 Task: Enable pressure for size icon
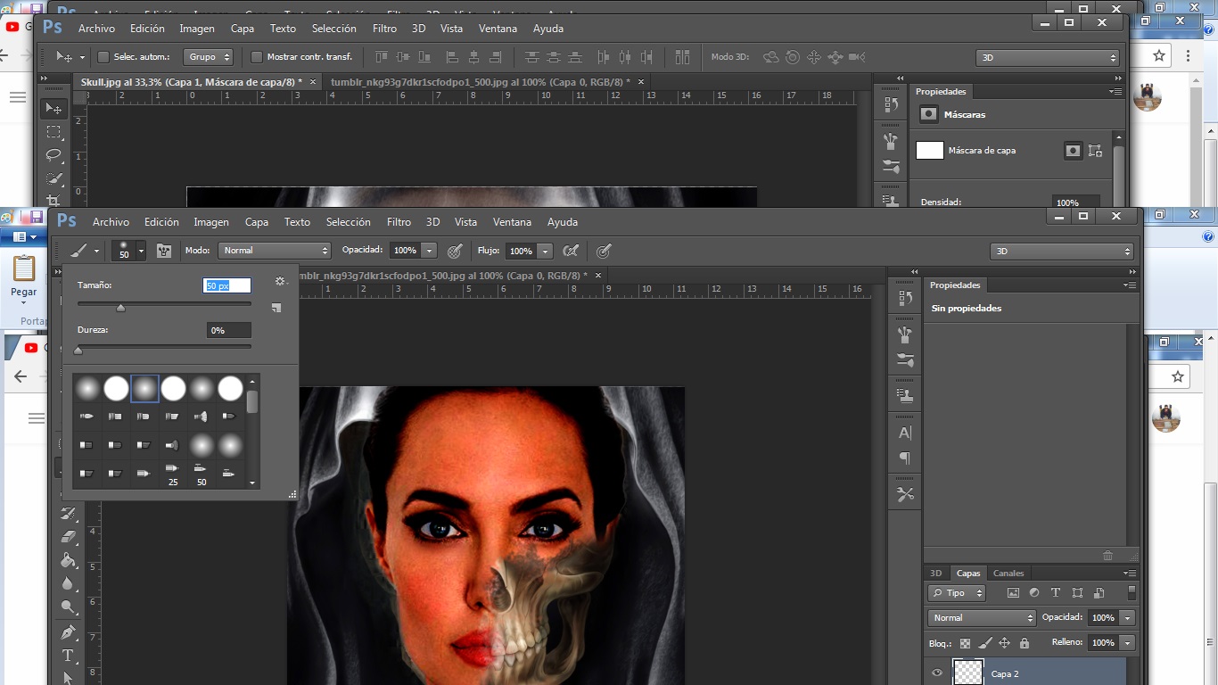point(604,251)
